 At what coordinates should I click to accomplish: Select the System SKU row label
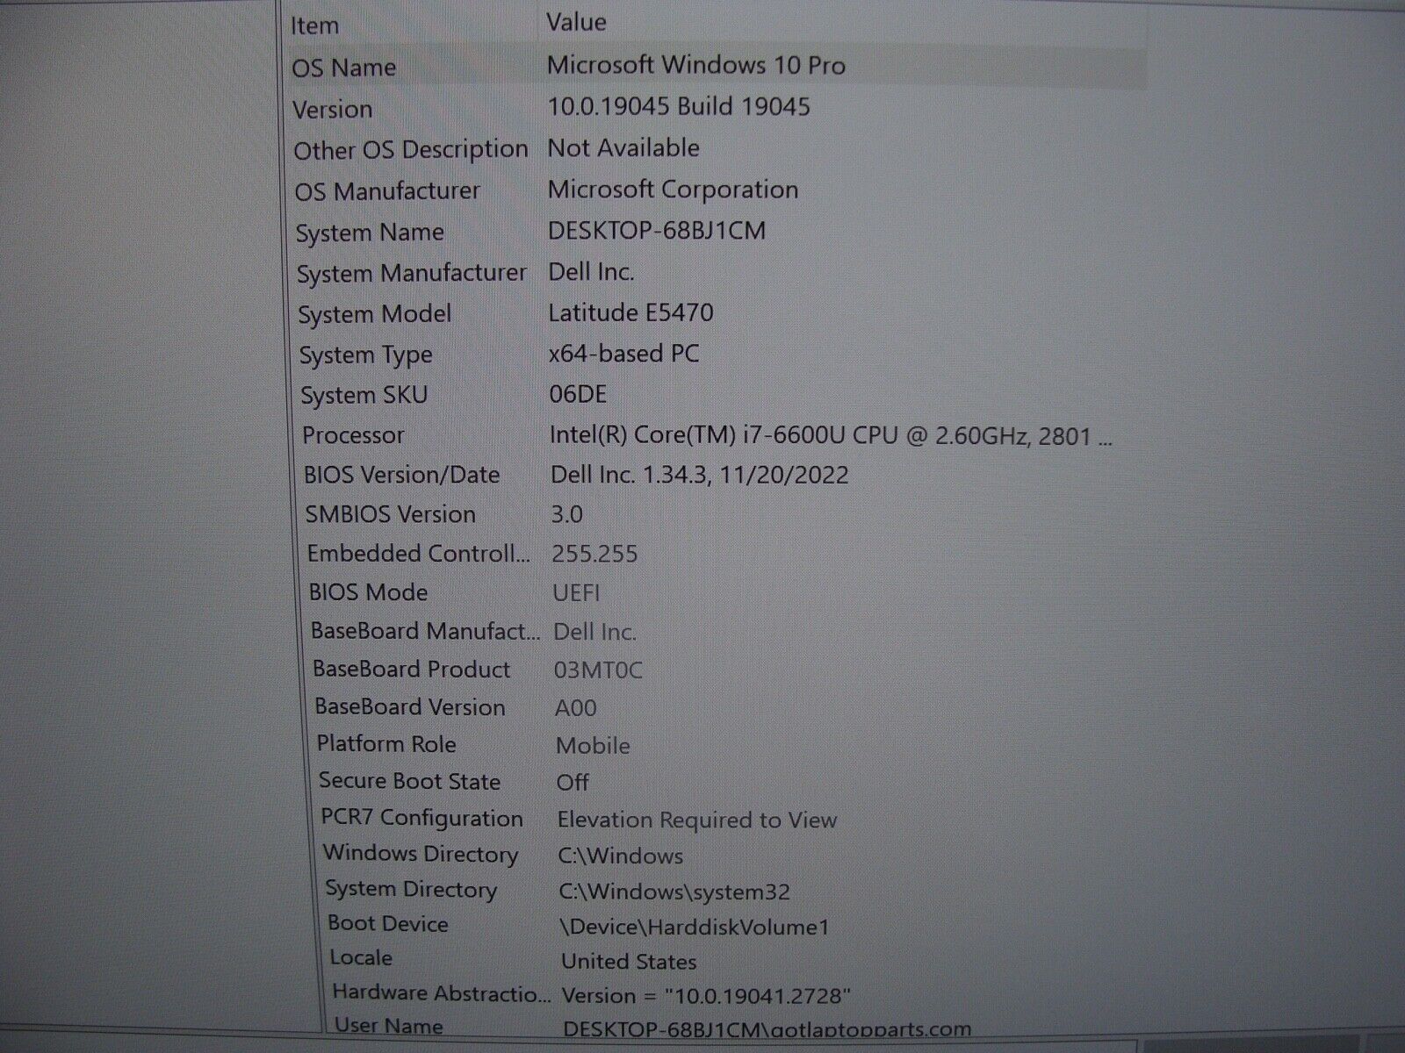coord(364,396)
